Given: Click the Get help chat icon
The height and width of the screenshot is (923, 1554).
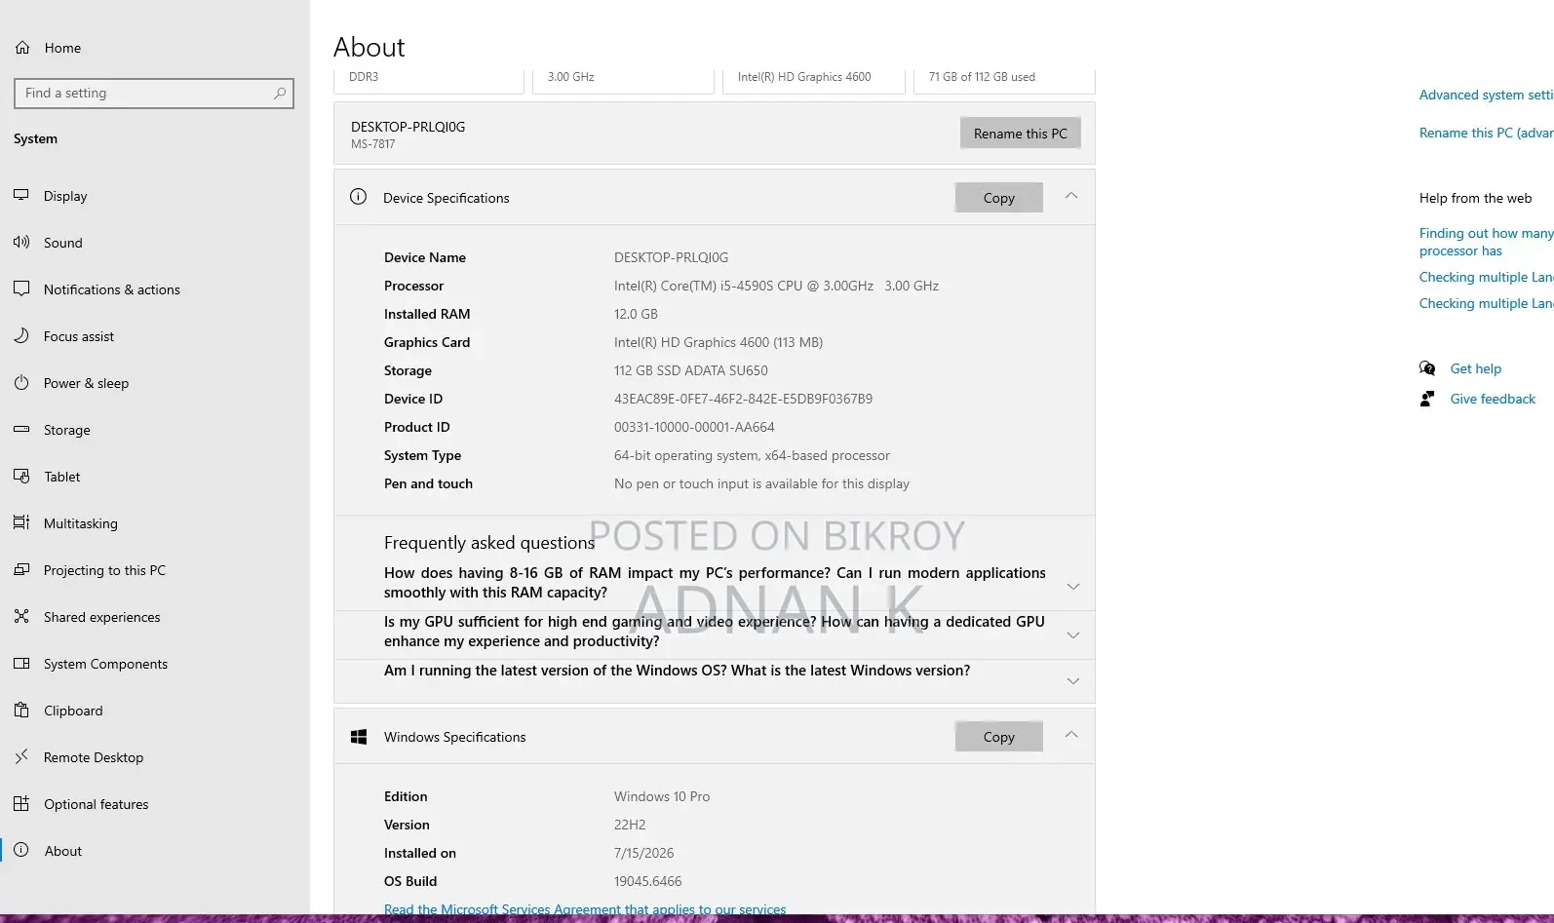Looking at the screenshot, I should (x=1427, y=368).
